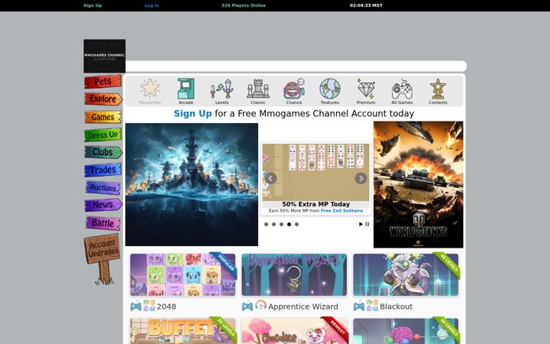Open the 2048 game thumbnail
This screenshot has width=550, height=344.
(x=183, y=275)
